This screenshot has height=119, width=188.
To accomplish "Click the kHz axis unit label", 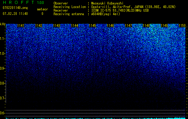I will pos(3,24).
